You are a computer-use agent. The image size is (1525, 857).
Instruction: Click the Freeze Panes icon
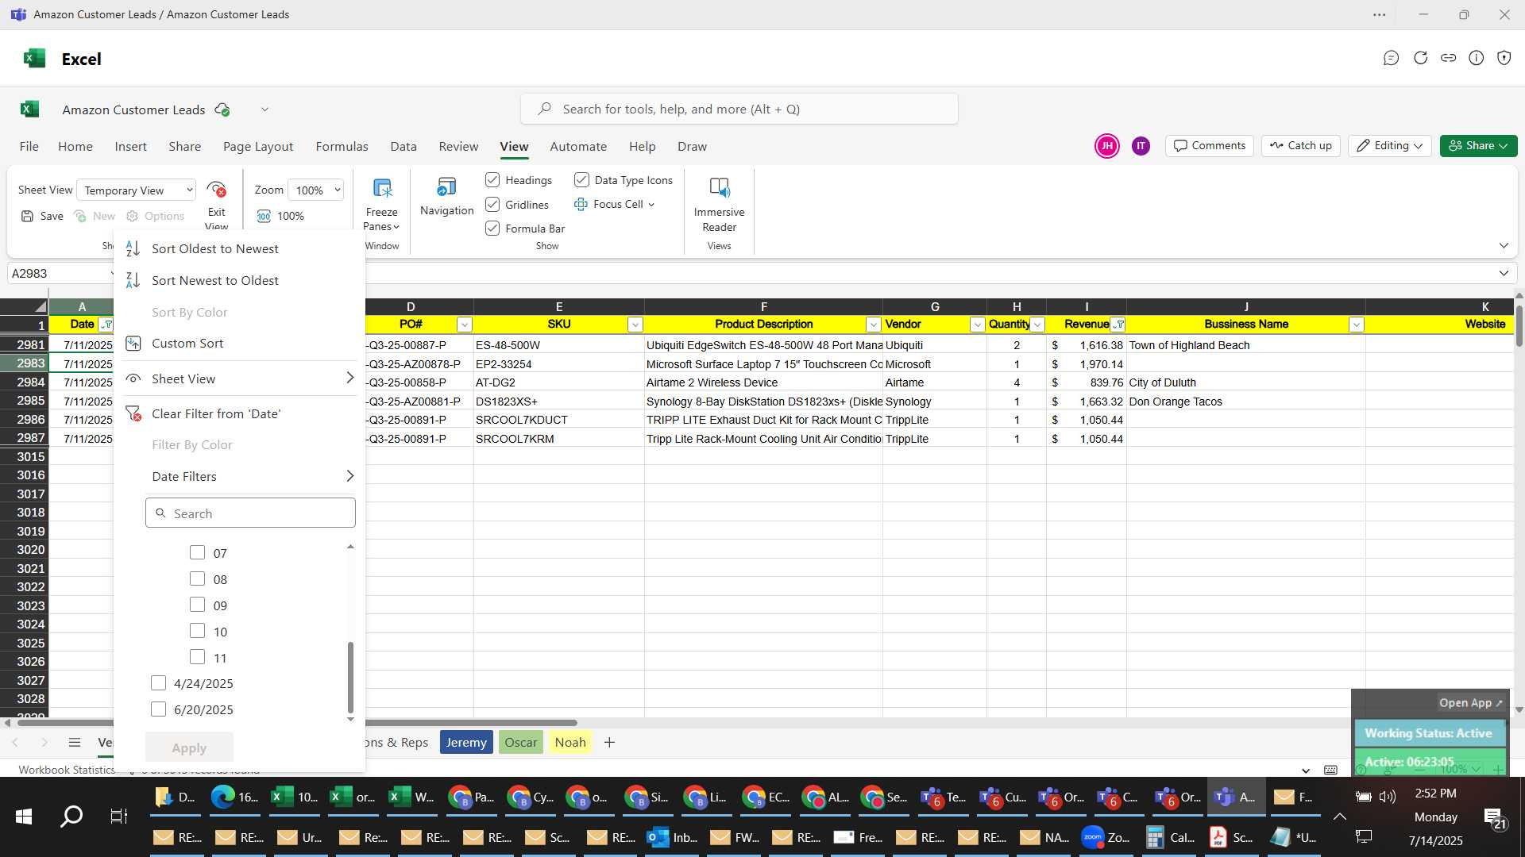[382, 188]
